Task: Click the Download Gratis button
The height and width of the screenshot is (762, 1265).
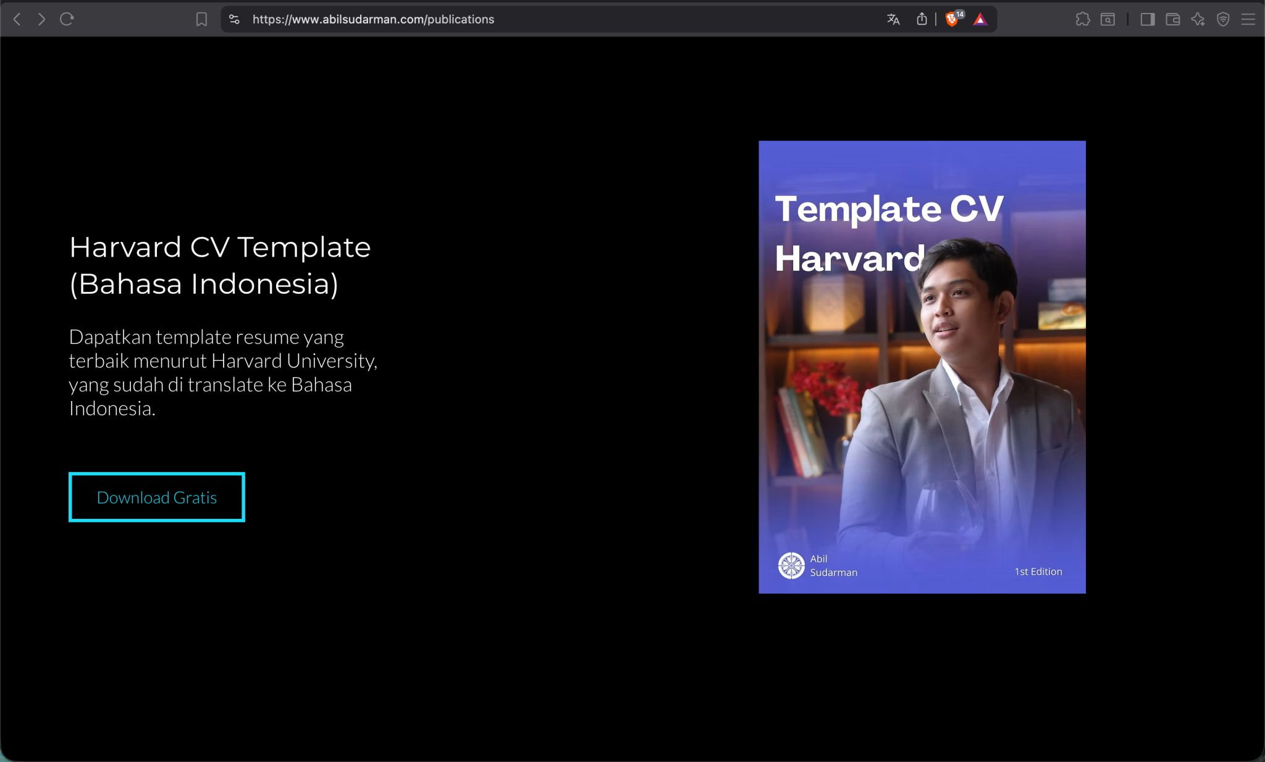Action: coord(157,497)
